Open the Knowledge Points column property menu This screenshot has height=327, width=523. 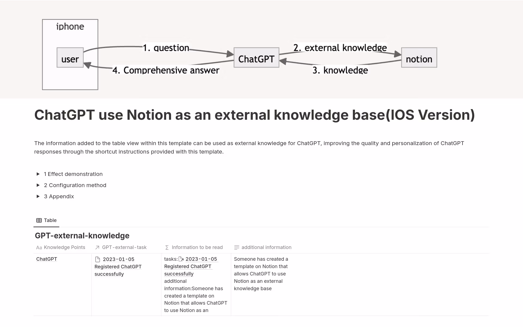[x=65, y=247]
